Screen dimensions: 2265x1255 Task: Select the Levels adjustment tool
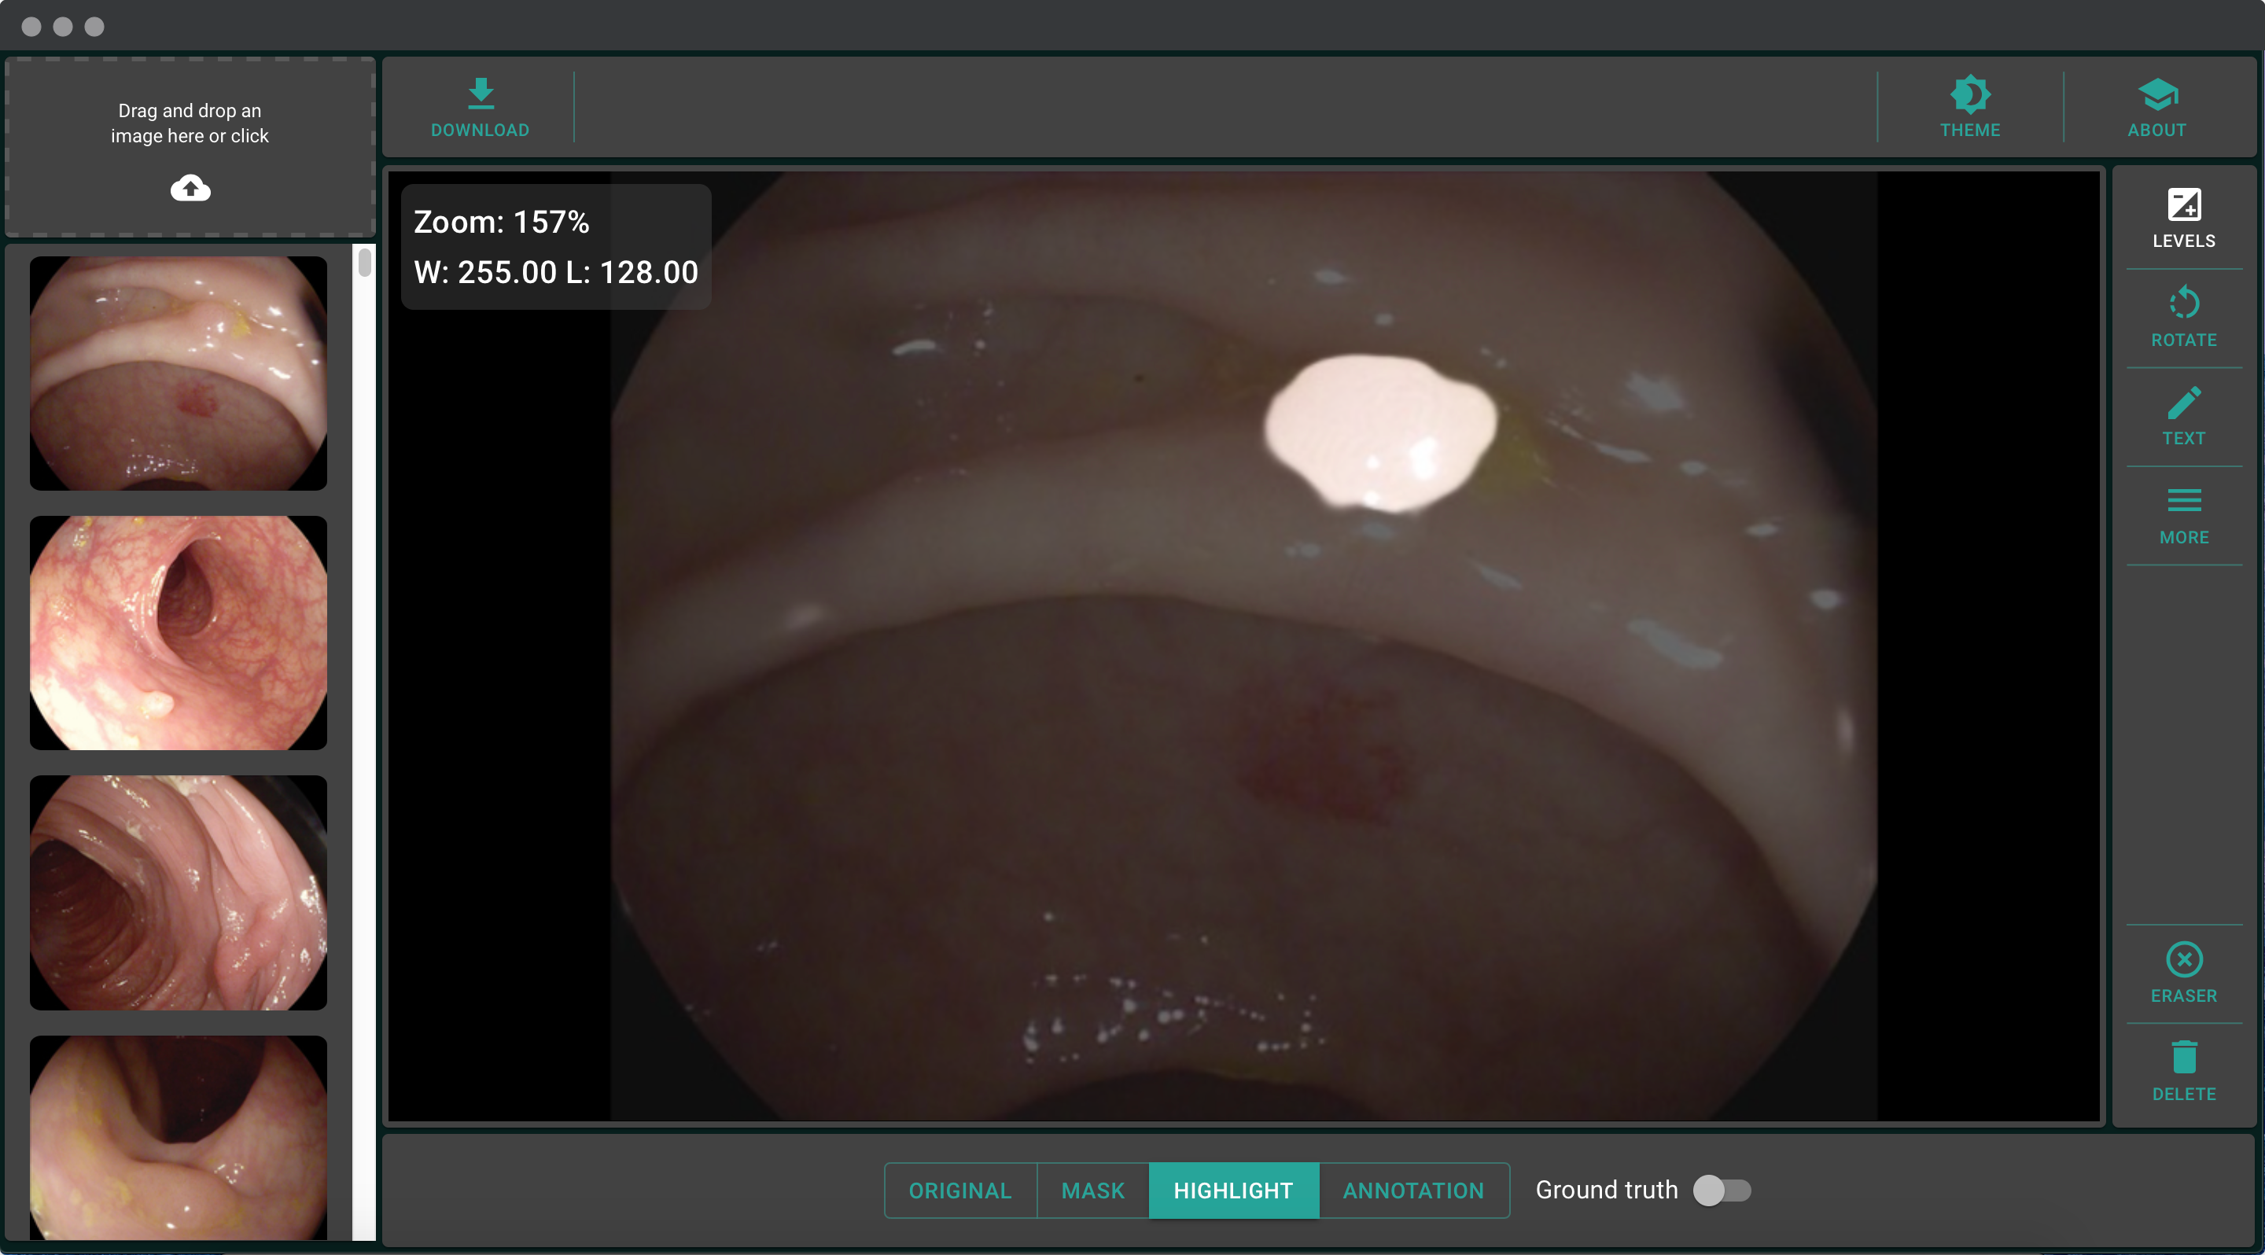(x=2183, y=206)
